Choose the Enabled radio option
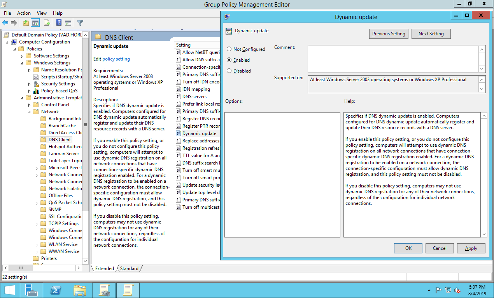The image size is (494, 298). (229, 60)
